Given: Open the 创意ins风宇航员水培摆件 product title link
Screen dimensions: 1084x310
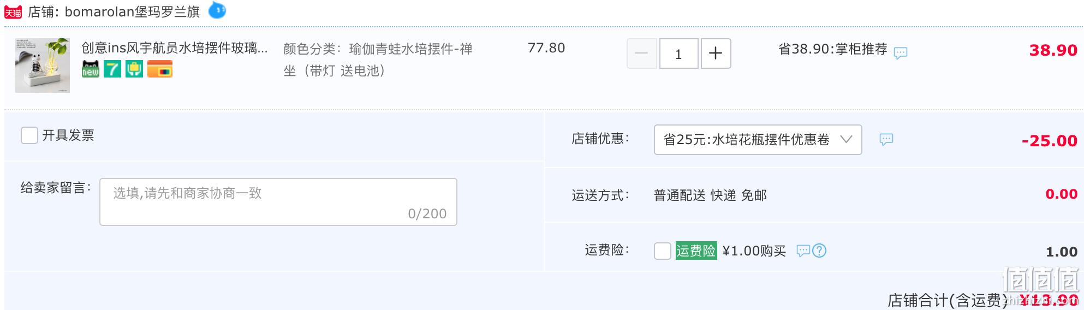Looking at the screenshot, I should point(175,48).
